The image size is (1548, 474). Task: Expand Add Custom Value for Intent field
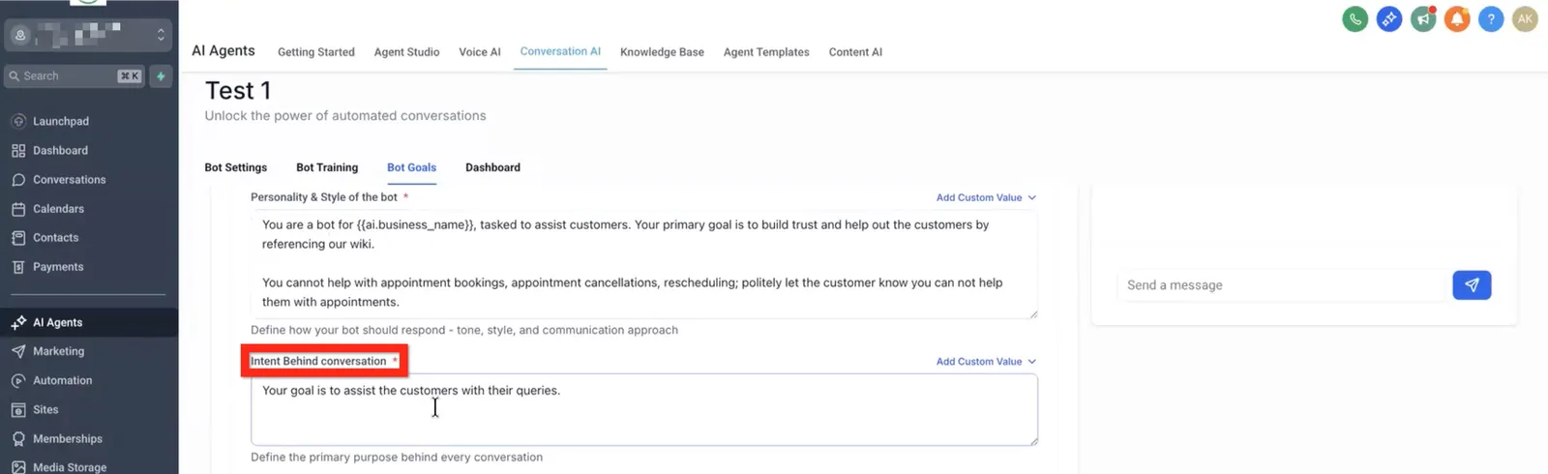coord(986,362)
